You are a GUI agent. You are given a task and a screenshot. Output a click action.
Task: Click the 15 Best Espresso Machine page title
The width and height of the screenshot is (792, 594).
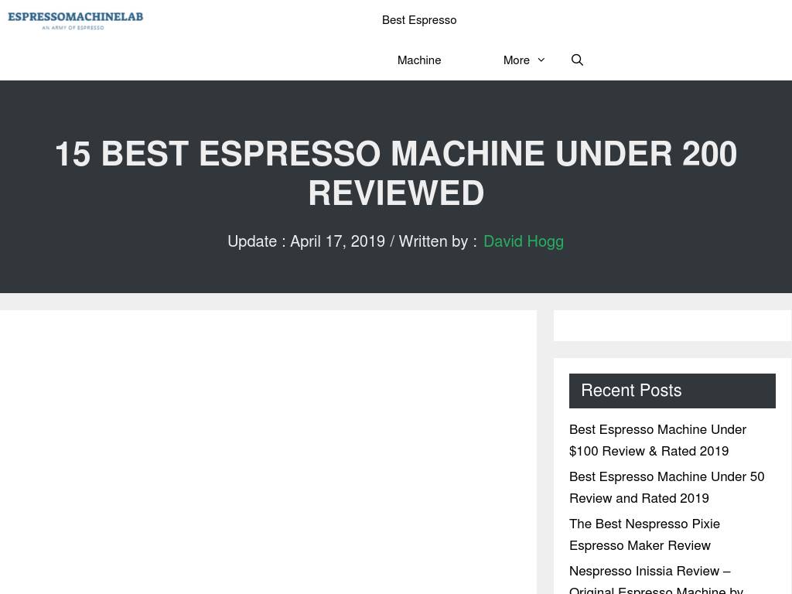click(395, 154)
